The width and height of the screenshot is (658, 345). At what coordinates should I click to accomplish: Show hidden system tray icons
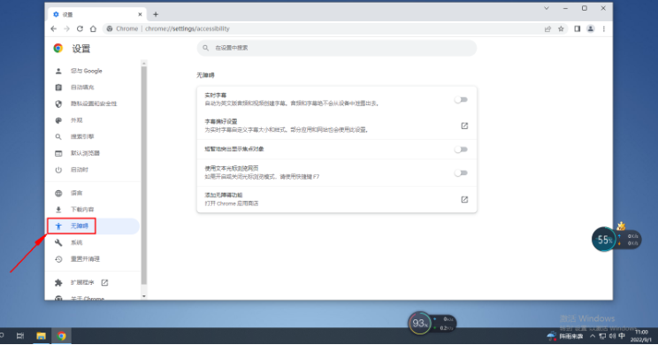(x=593, y=336)
